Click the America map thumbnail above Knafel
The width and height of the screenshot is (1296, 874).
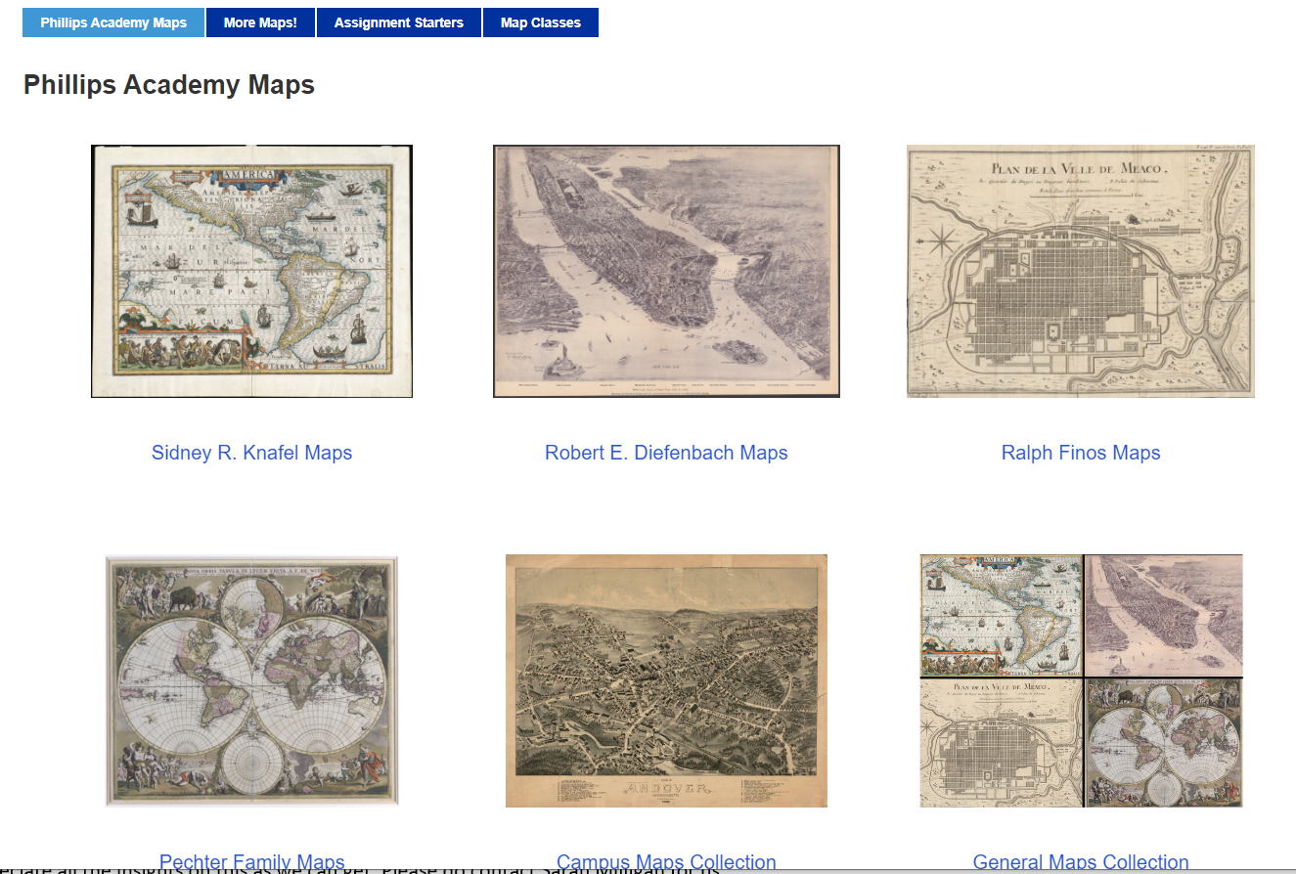pyautogui.click(x=251, y=271)
